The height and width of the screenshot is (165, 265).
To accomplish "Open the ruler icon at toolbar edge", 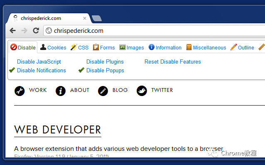I will (x=262, y=47).
